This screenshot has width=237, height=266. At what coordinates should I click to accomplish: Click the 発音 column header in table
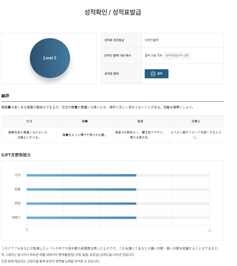[140, 121]
